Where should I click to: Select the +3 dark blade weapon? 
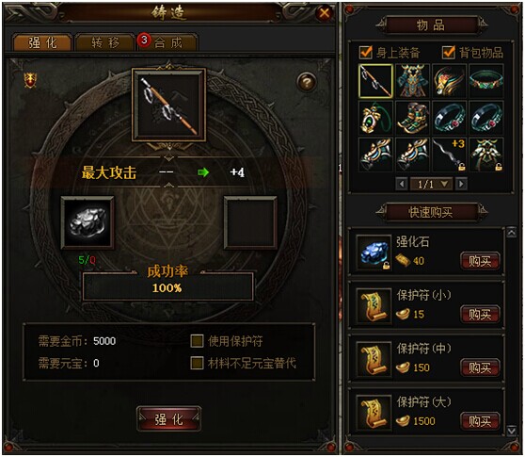pos(450,155)
